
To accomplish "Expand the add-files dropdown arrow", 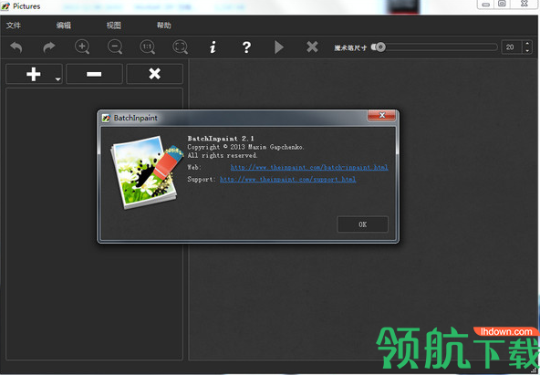I will (57, 79).
